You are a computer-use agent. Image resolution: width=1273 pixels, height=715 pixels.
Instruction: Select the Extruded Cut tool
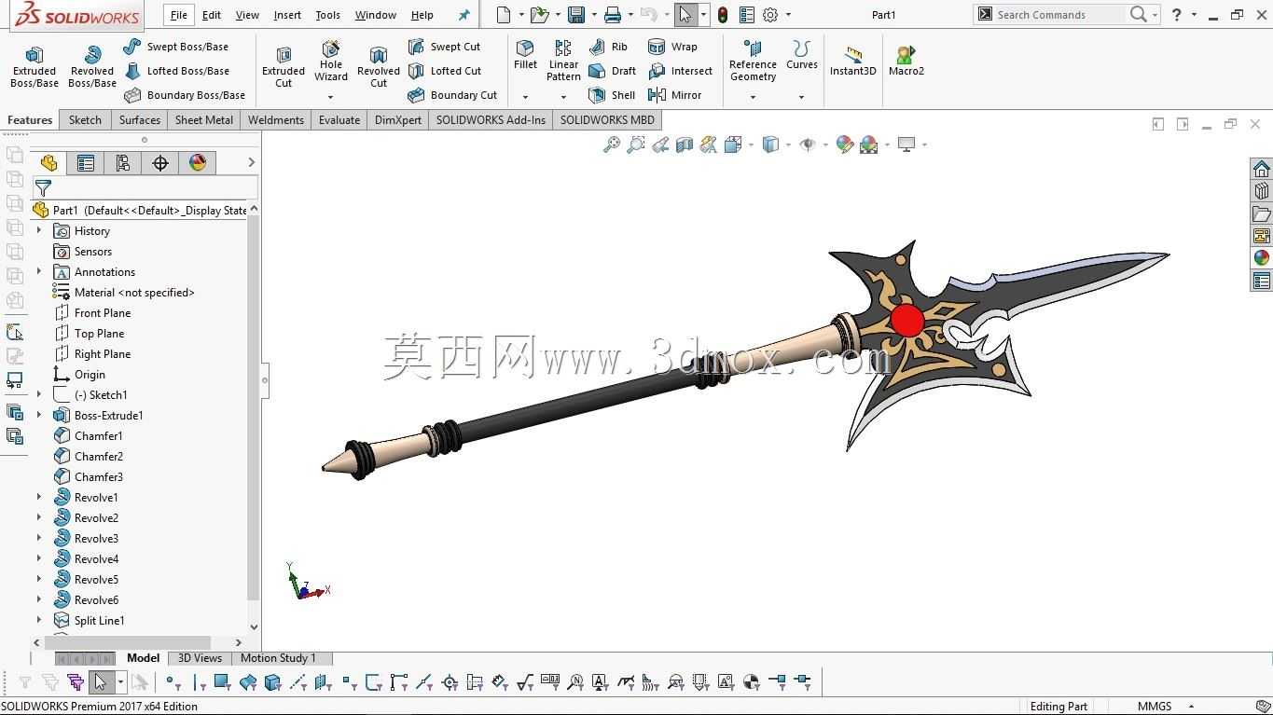[x=284, y=67]
